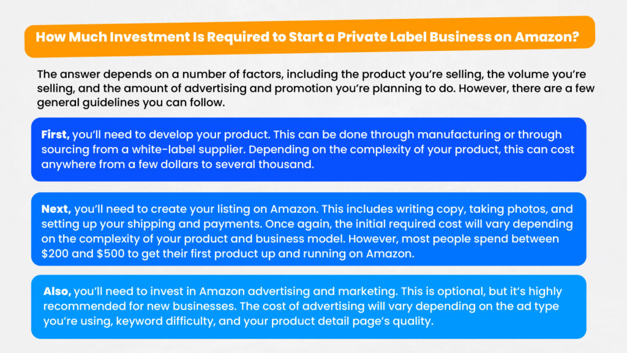
Task: Click "$200 and $500" price text
Action: [x=83, y=253]
